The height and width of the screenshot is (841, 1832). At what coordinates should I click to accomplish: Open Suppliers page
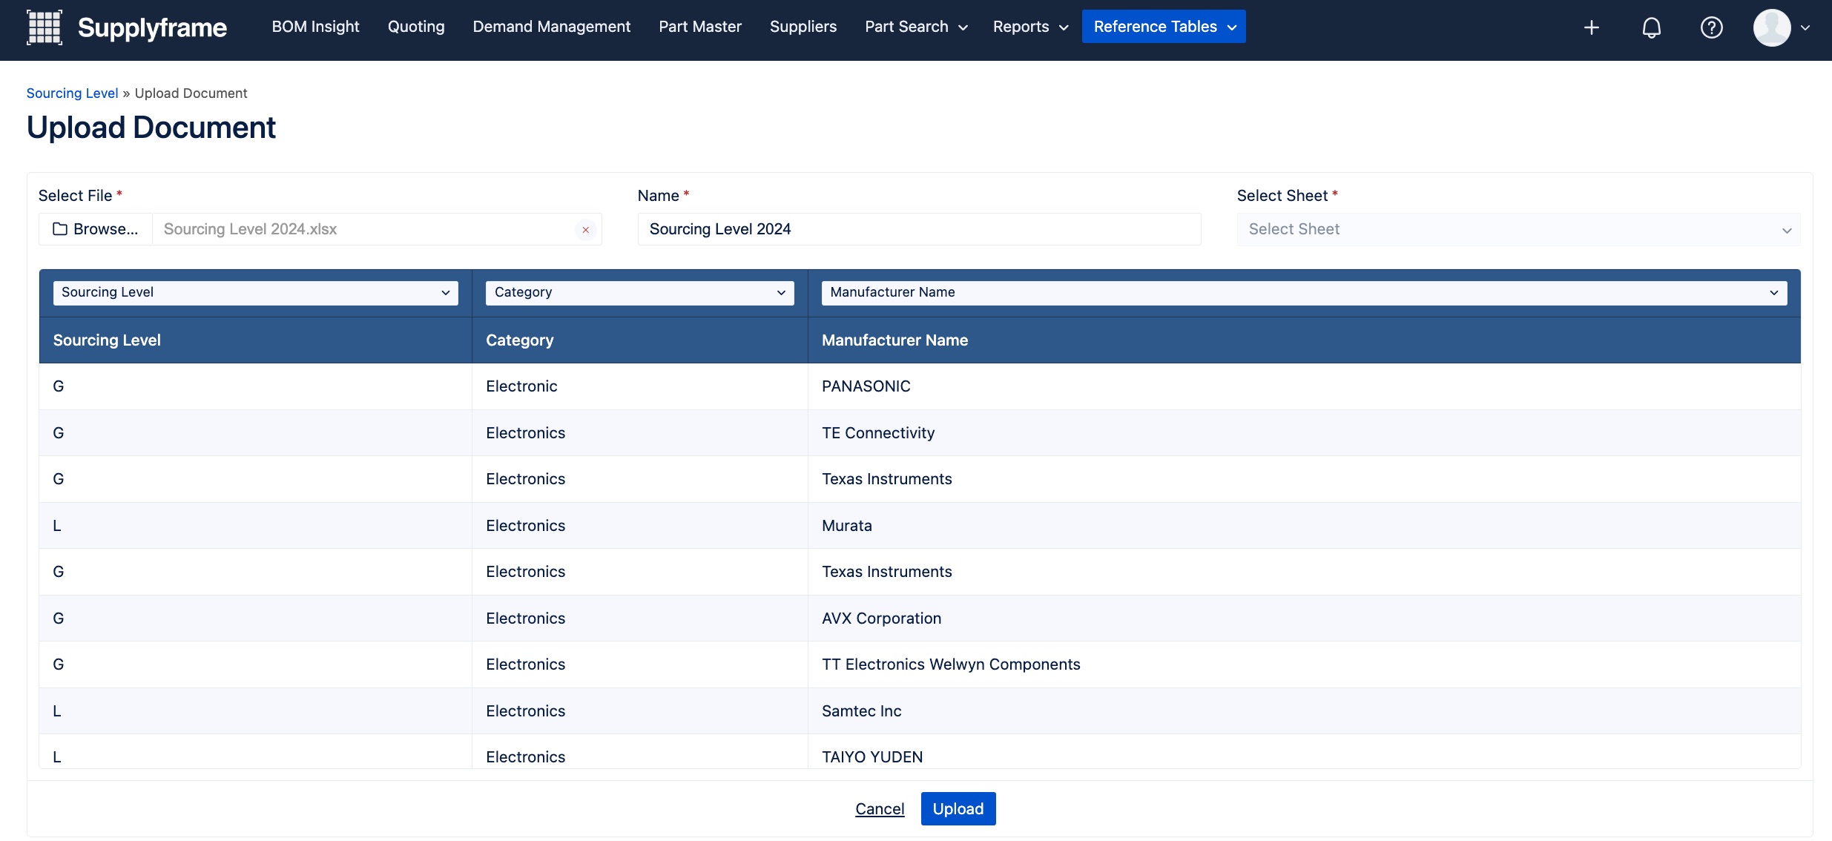pyautogui.click(x=803, y=27)
